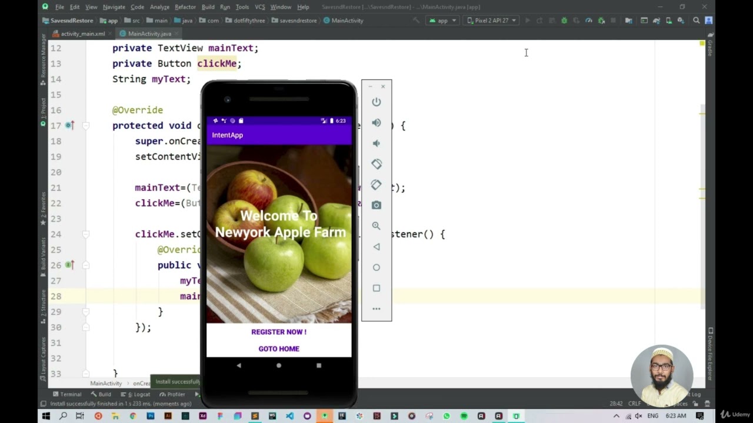
Task: Click the emulator back triangle in side panel
Action: click(x=376, y=247)
